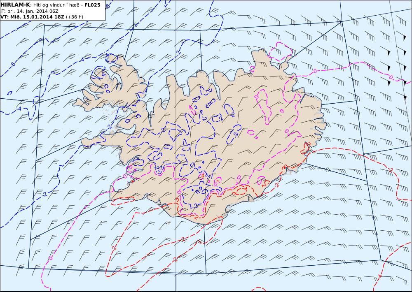Click the 'IT: þri. 14. Jan. 2014 06Z' line
The width and height of the screenshot is (412, 292).
pos(29,11)
